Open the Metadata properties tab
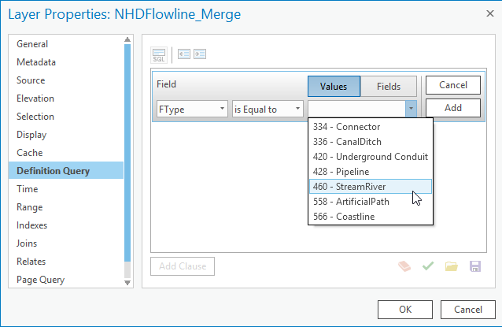 click(36, 62)
